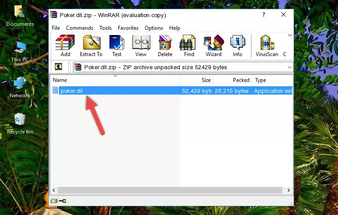Image resolution: width=338 pixels, height=215 pixels.
Task: Open the Favorites menu
Action: click(128, 28)
